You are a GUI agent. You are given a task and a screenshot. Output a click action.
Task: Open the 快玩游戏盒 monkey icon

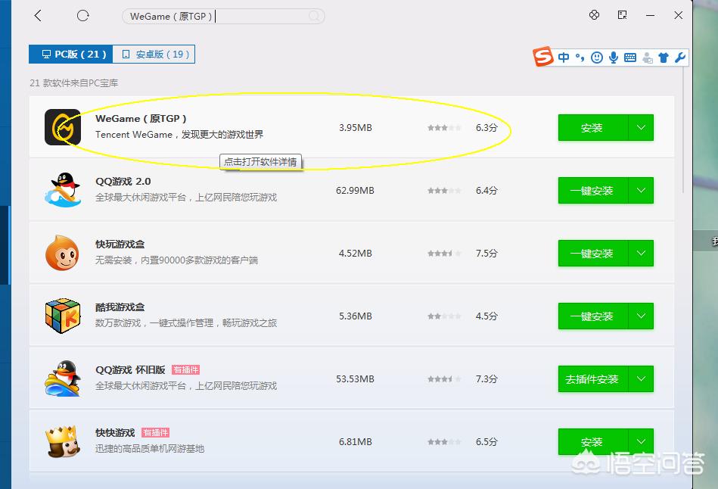(x=63, y=253)
